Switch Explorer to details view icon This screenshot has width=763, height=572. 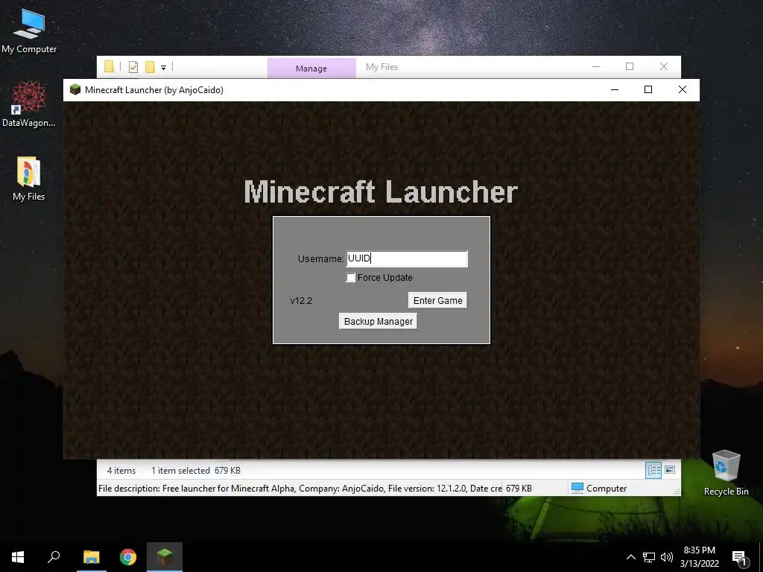pyautogui.click(x=653, y=470)
